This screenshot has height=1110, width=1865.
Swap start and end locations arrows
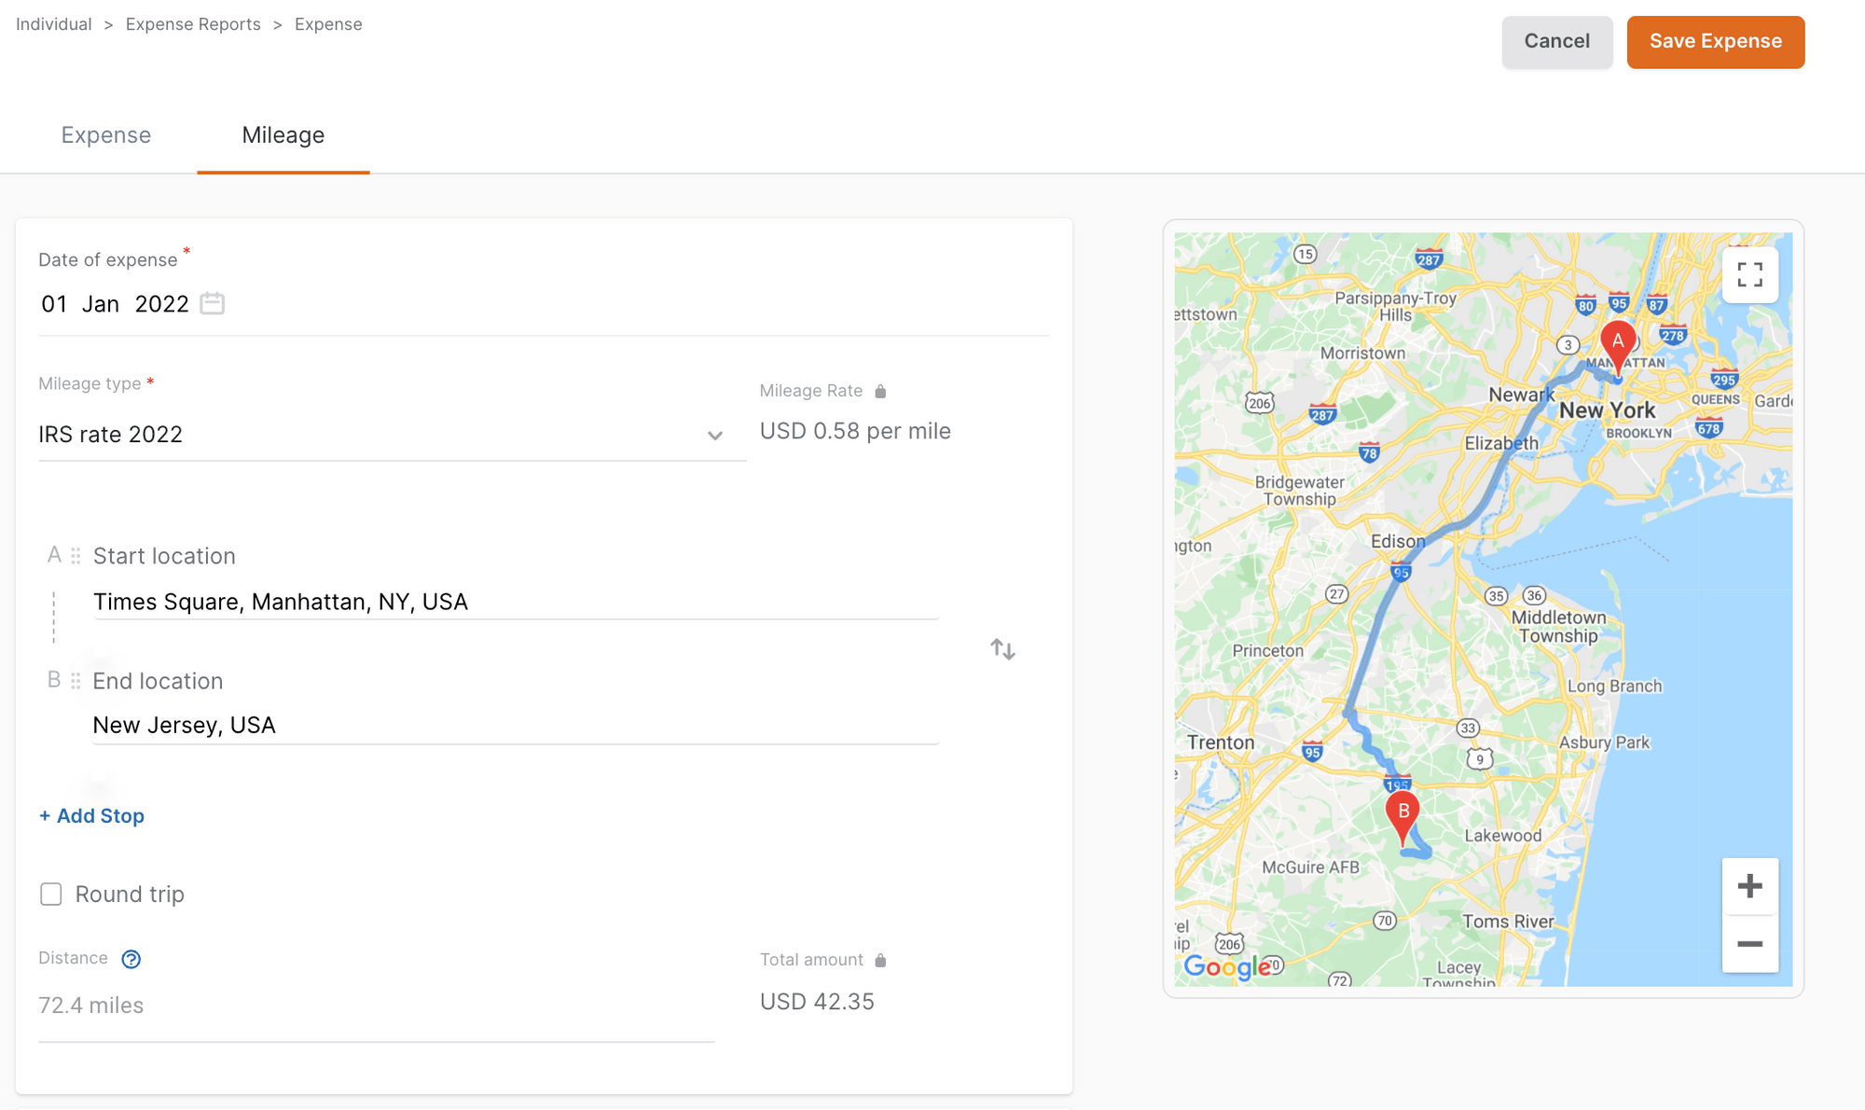click(x=1002, y=649)
